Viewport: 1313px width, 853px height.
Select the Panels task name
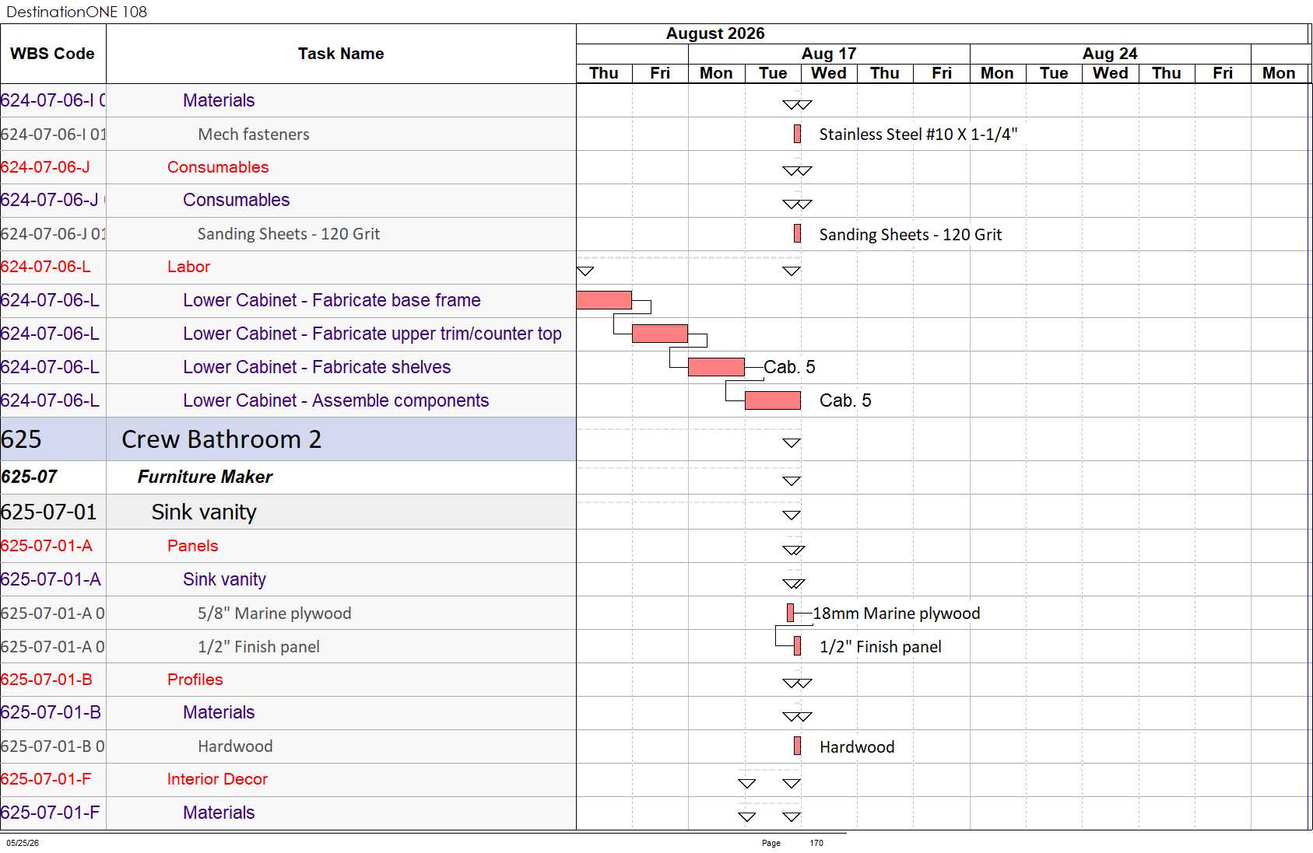point(192,546)
